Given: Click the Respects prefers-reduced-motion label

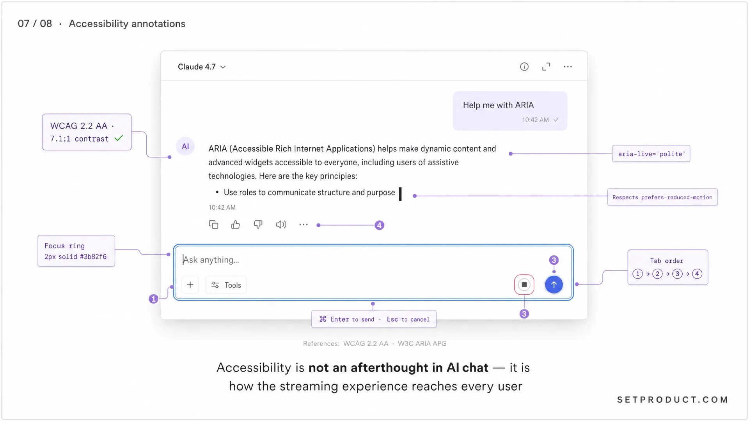Looking at the screenshot, I should click(662, 197).
